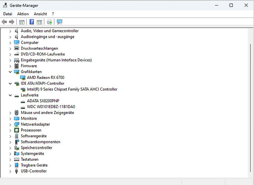
Task: Open the Ansicht menu
Action: coord(40,14)
